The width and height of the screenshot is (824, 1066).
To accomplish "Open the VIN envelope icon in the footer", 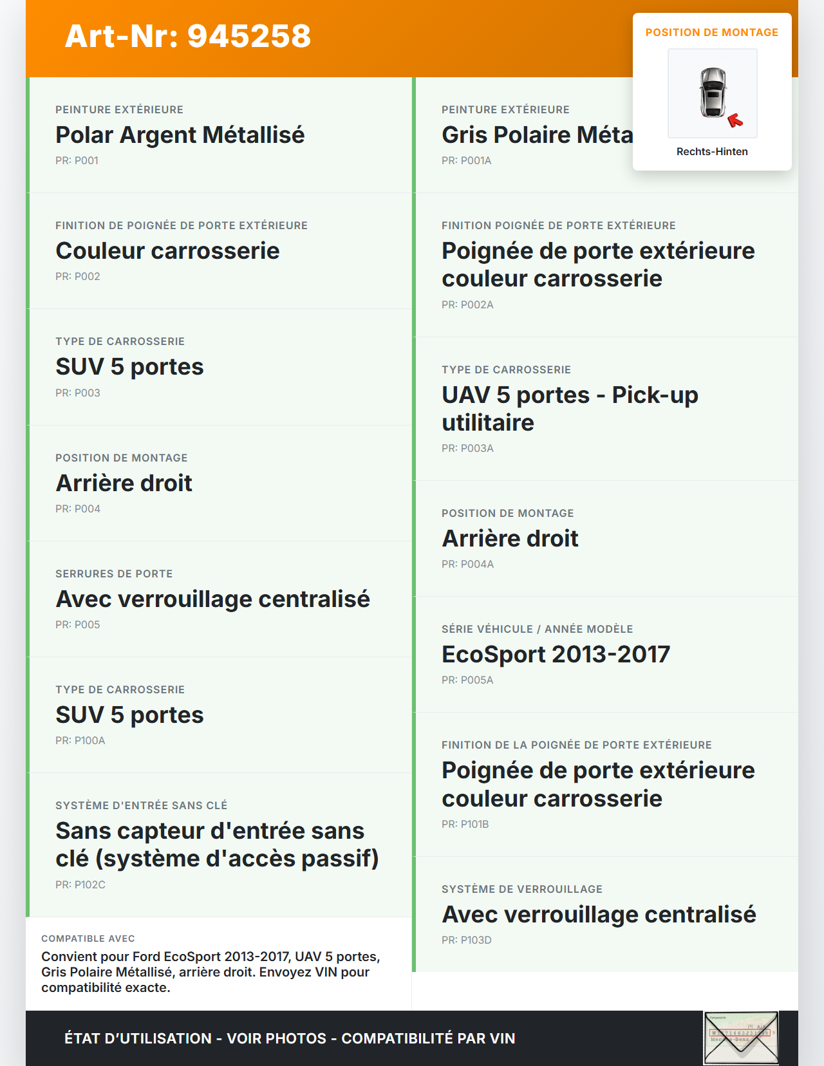I will (x=741, y=1038).
